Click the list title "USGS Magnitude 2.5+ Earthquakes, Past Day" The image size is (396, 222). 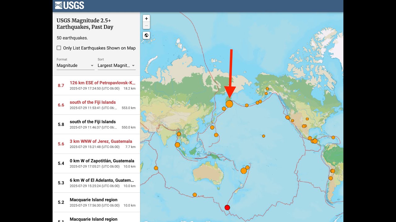pos(85,24)
